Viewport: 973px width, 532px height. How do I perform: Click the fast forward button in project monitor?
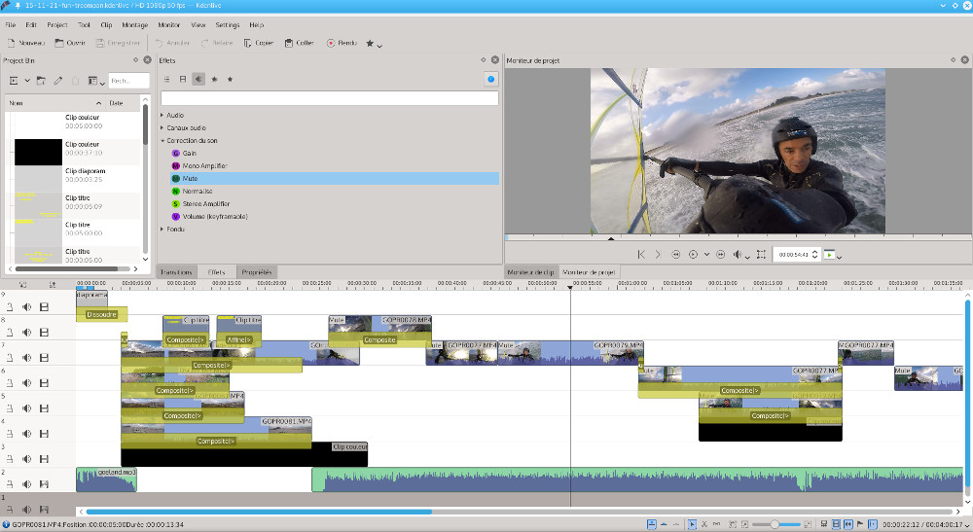point(720,254)
